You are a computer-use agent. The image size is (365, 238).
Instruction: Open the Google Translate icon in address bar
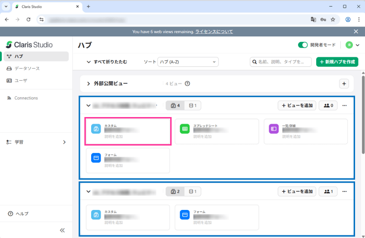[314, 19]
